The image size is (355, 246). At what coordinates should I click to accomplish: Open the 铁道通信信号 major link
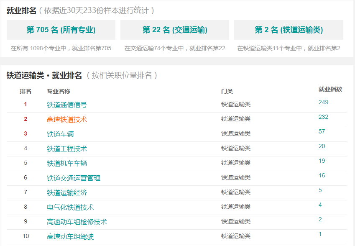point(67,105)
